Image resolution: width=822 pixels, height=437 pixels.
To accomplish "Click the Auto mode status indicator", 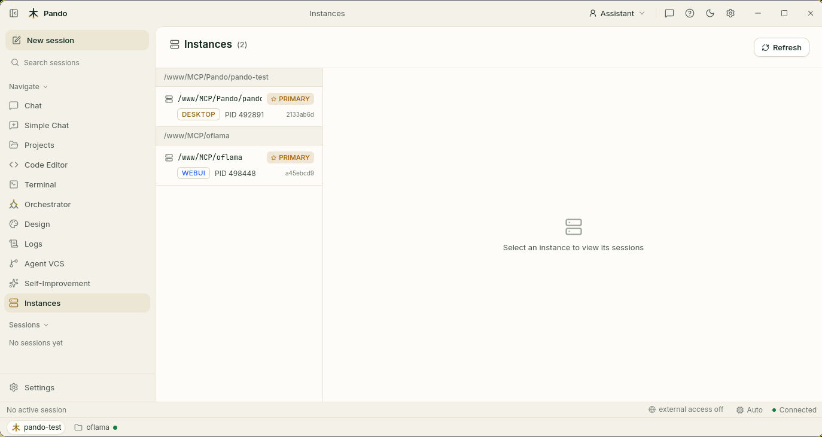I will pyautogui.click(x=749, y=410).
